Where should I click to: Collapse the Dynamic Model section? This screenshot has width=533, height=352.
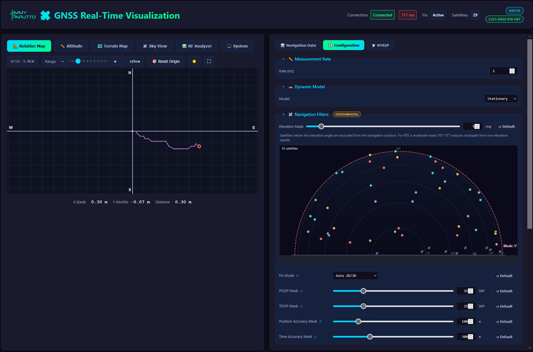[283, 87]
